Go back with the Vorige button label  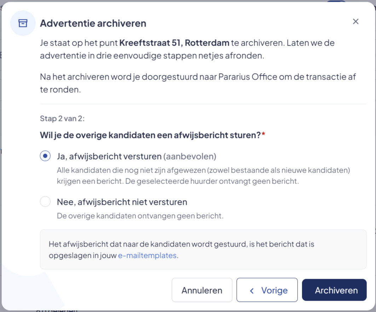click(274, 290)
